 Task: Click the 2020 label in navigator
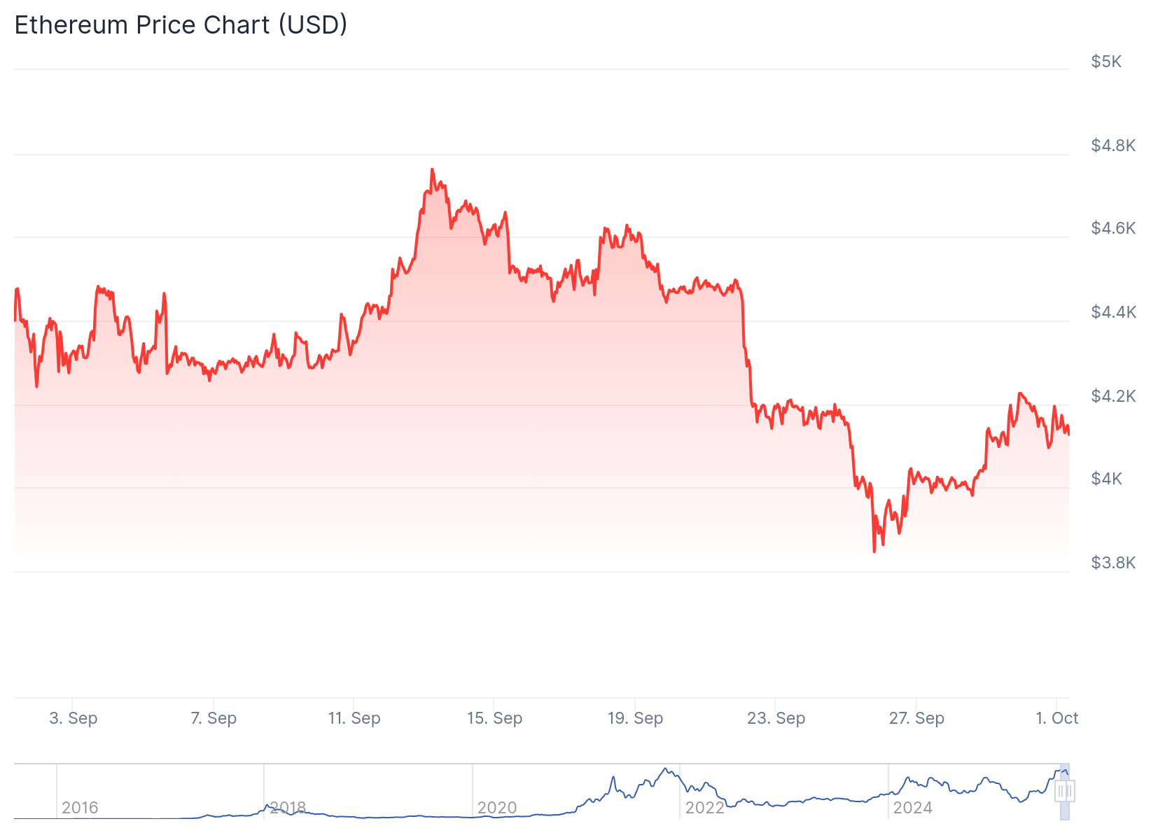point(496,808)
